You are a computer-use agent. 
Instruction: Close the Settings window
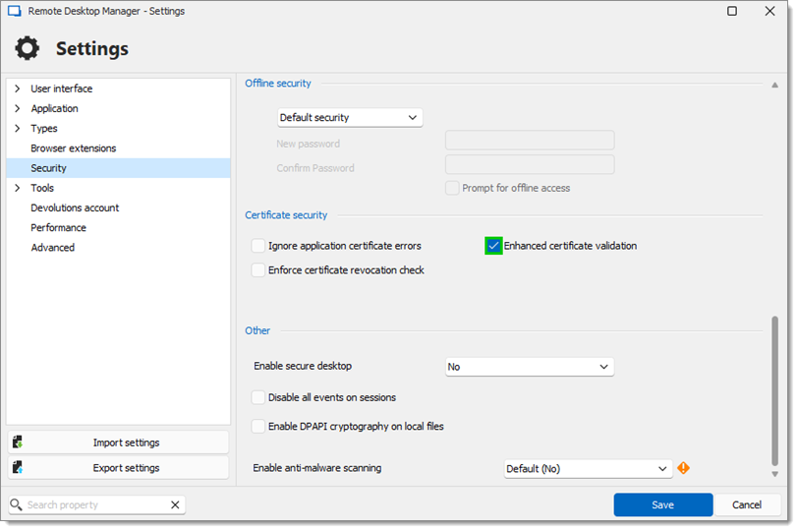pyautogui.click(x=770, y=11)
